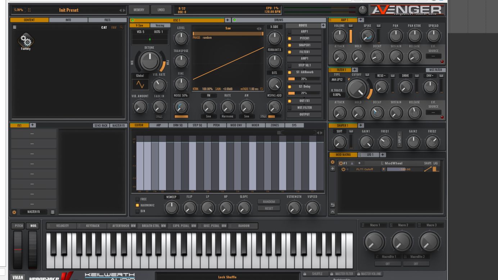Click the mod matrix undo arrow icon
The width and height of the screenshot is (498, 280).
coord(332,205)
